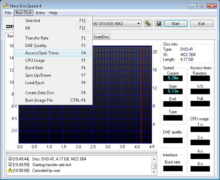This screenshot has height=180, width=220.
Task: Click warning icon of Canceled by user entry
Action: [x=10, y=170]
